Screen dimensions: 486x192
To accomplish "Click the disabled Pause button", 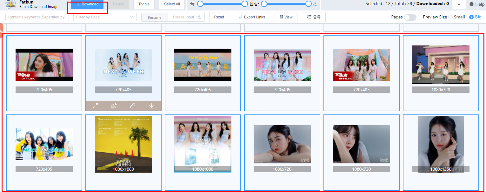I will (x=118, y=4).
